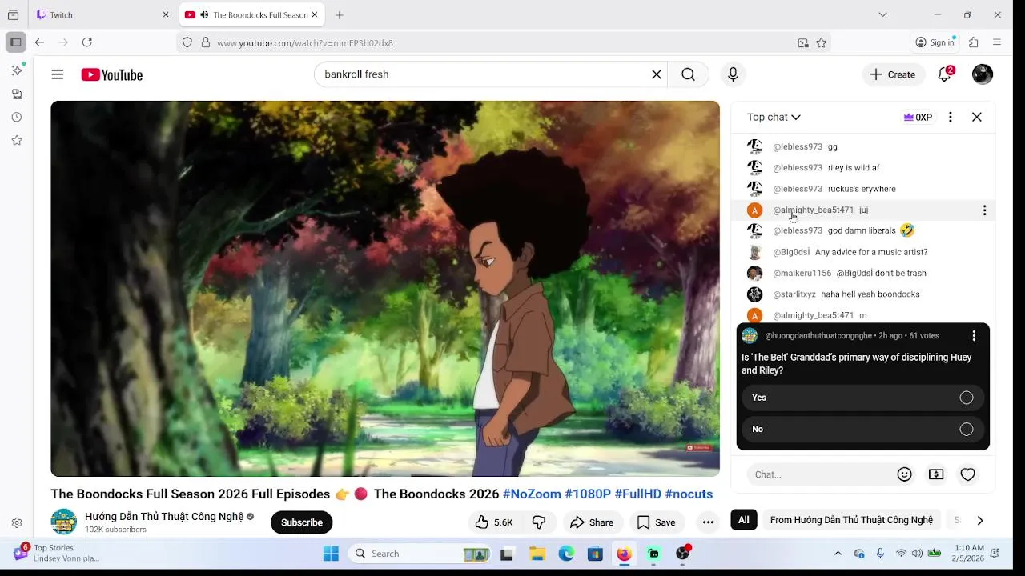Open the #FullHD hashtag
The width and height of the screenshot is (1025, 576).
point(638,494)
